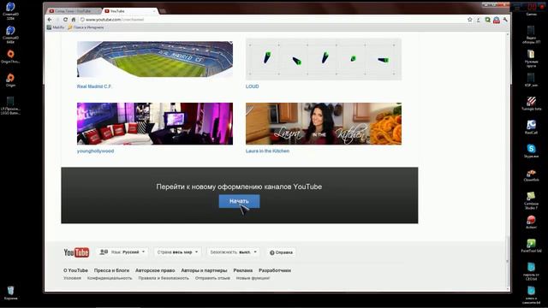Image resolution: width=548 pixels, height=308 pixels.
Task: Bookmark page with the star icon
Action: pos(470,20)
